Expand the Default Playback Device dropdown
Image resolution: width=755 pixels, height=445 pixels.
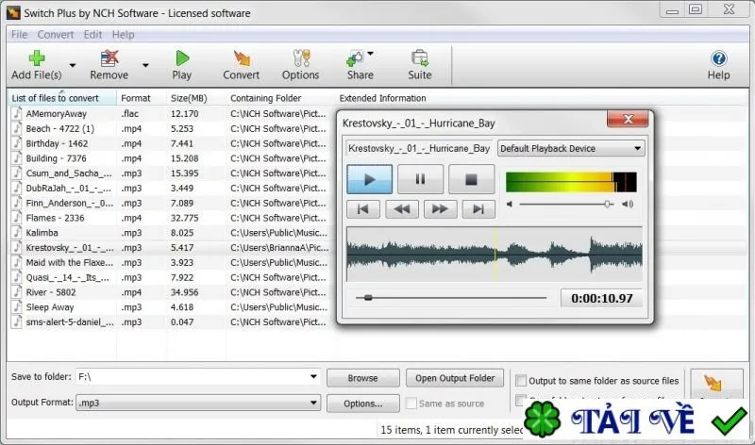click(x=638, y=148)
